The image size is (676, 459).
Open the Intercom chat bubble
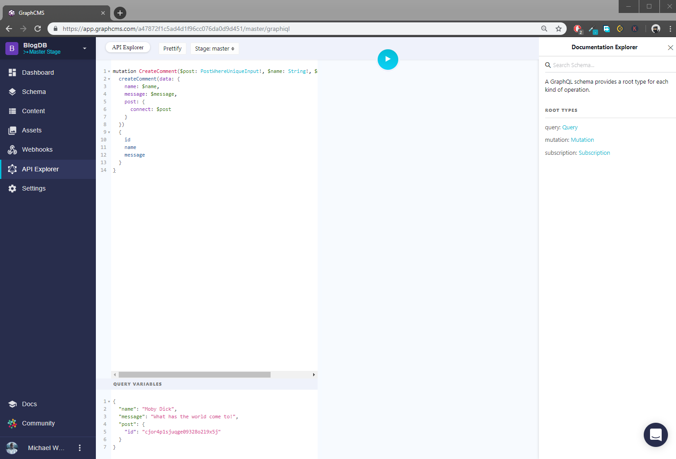655,434
